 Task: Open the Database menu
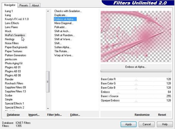[x=13, y=115]
